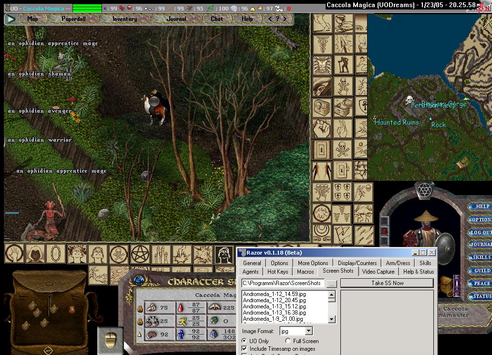
Task: Click the Rock label on the map
Action: [x=438, y=125]
